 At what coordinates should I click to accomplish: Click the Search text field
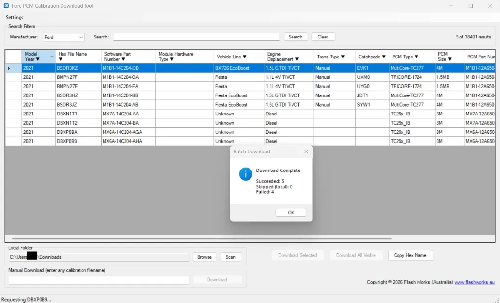196,37
